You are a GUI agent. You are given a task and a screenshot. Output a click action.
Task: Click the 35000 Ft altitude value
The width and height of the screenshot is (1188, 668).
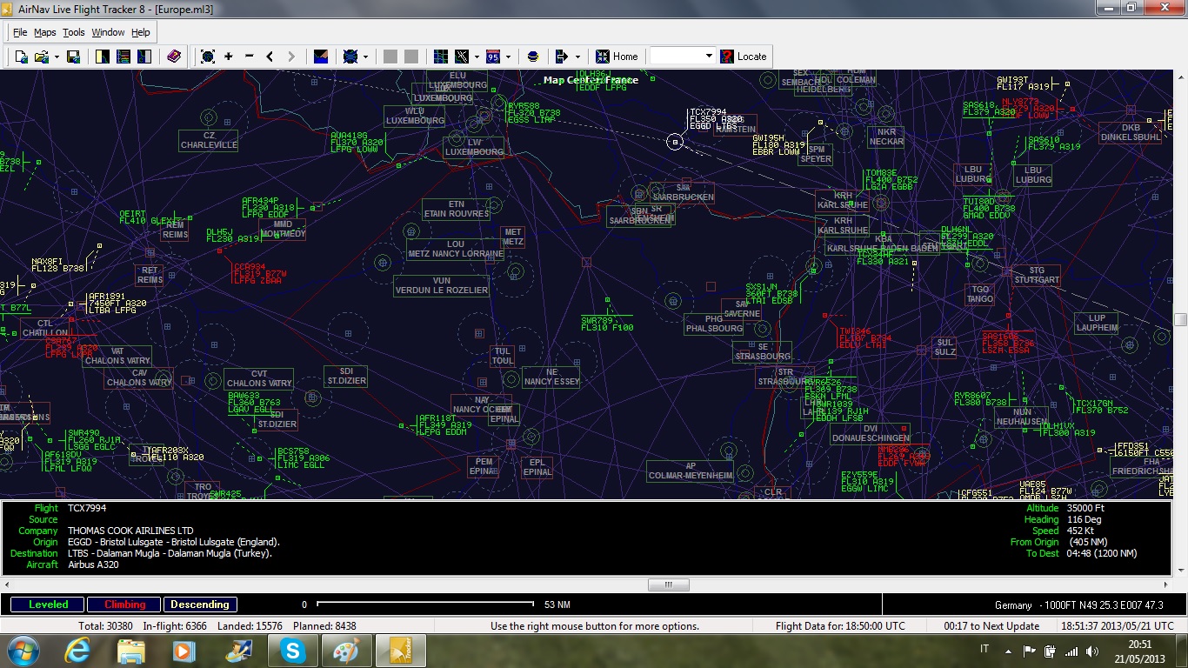click(x=1085, y=508)
